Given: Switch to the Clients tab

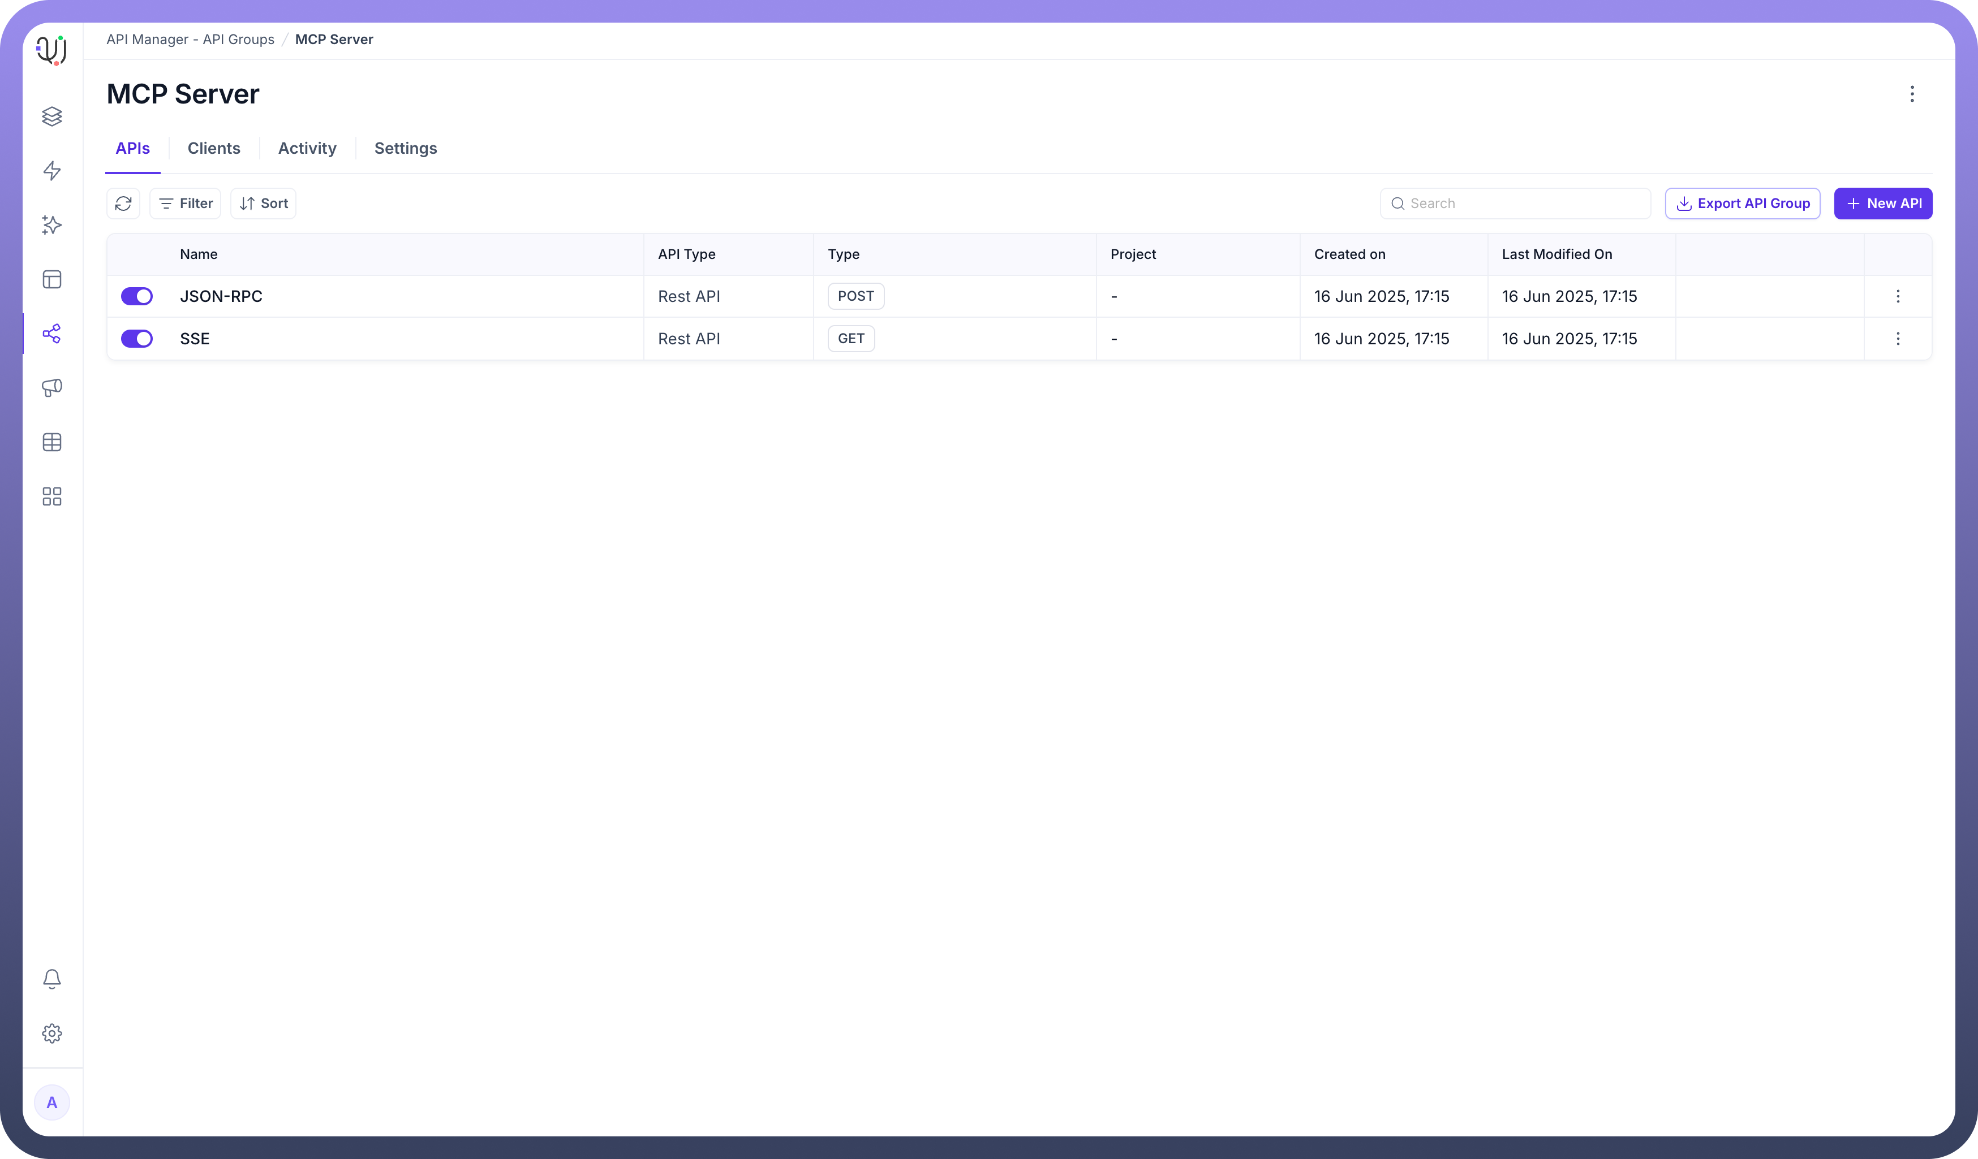Looking at the screenshot, I should (x=213, y=148).
